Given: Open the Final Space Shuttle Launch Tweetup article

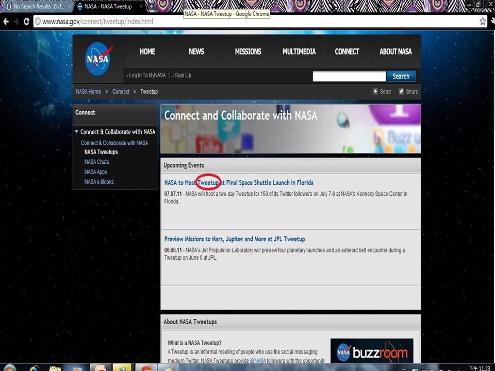Looking at the screenshot, I should [239, 182].
